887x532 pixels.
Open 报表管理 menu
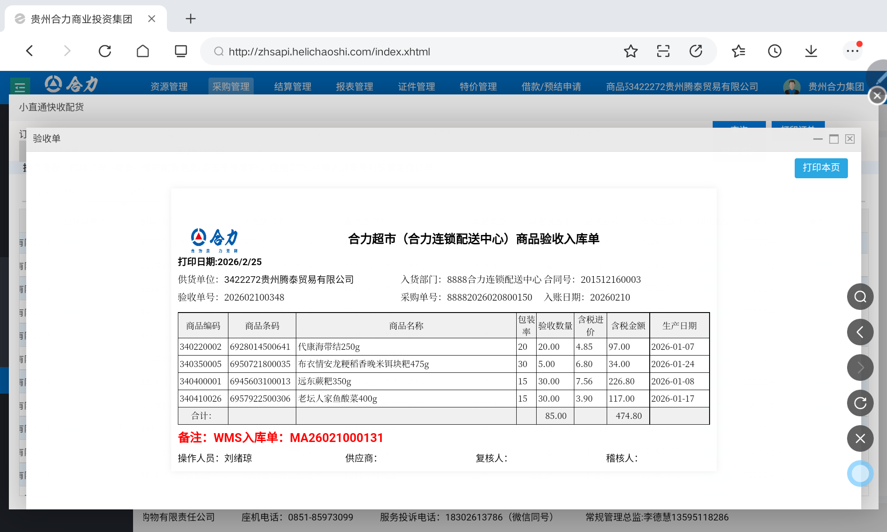pyautogui.click(x=354, y=86)
